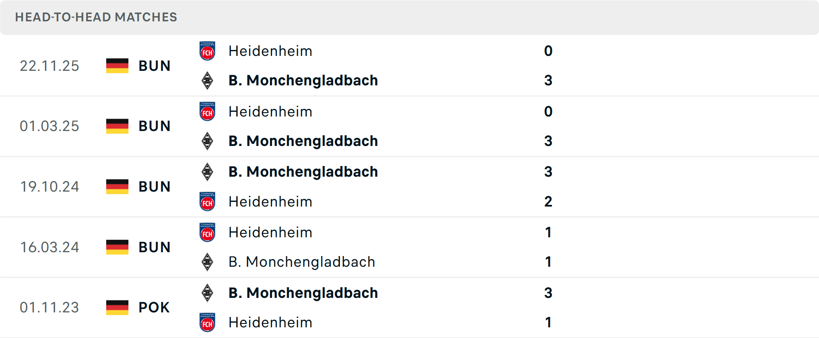The image size is (819, 338).
Task: Click the German flag next to the 22.11.25 date
Action: point(117,66)
